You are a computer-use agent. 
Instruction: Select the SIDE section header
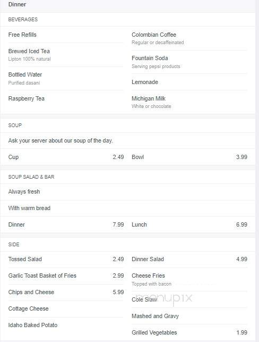(14, 245)
